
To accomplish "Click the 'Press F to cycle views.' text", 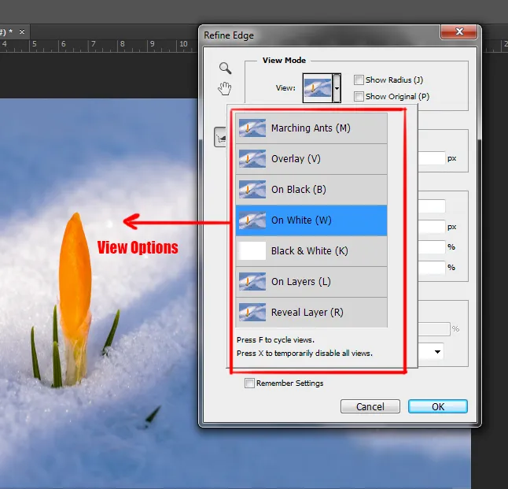I will tap(275, 340).
